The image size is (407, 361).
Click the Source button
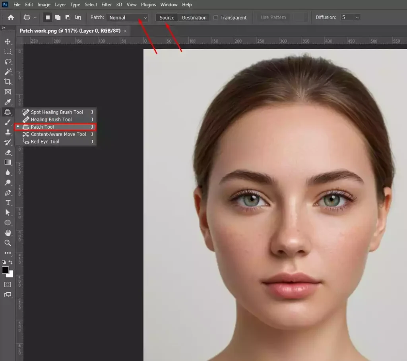(166, 17)
